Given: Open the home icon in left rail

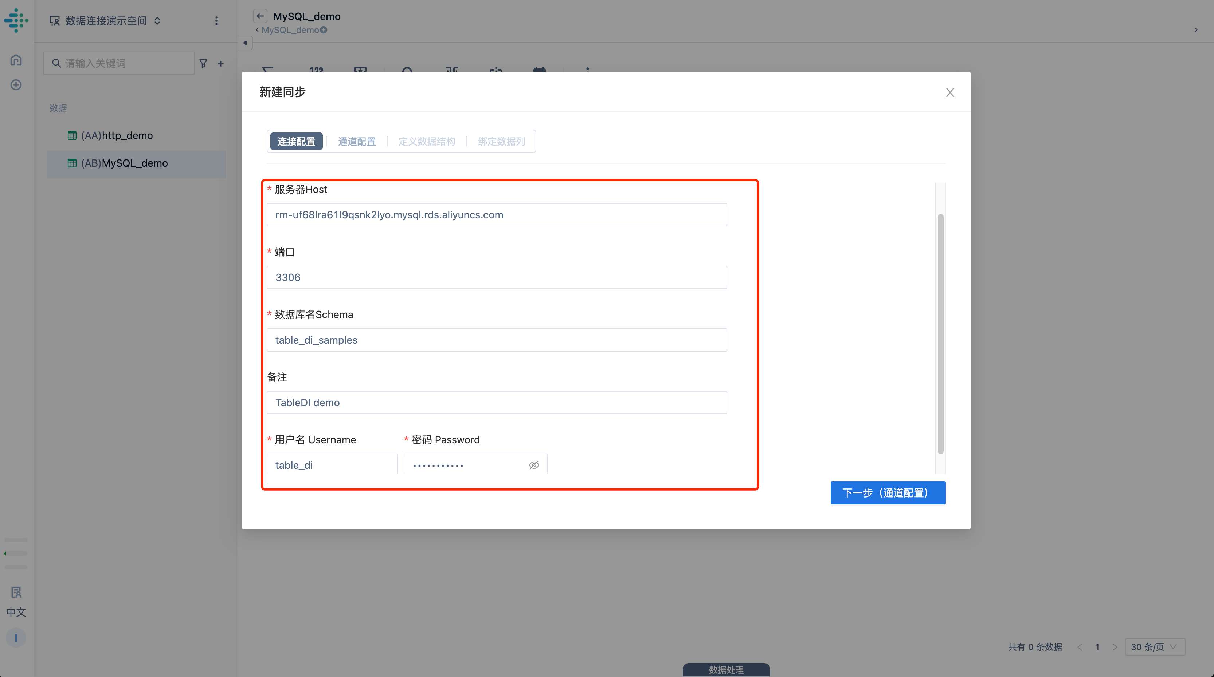Looking at the screenshot, I should click(16, 60).
